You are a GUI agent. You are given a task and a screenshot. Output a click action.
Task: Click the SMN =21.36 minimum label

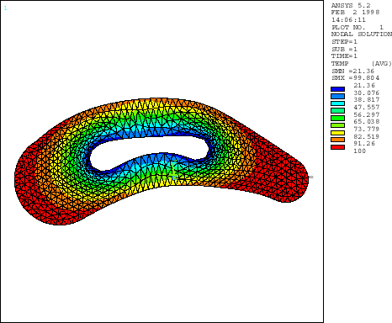coord(353,71)
